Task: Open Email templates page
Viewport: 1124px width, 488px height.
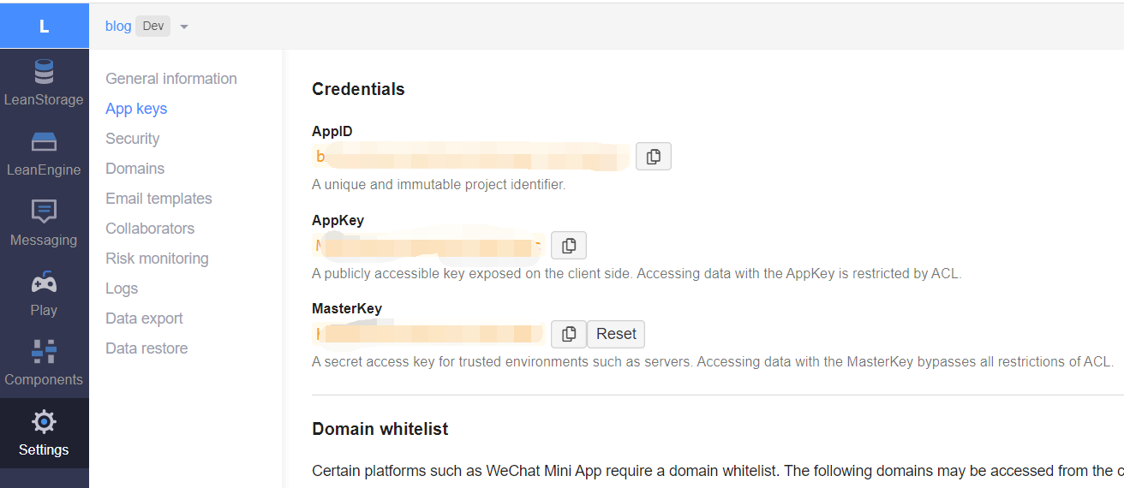Action: [x=158, y=199]
